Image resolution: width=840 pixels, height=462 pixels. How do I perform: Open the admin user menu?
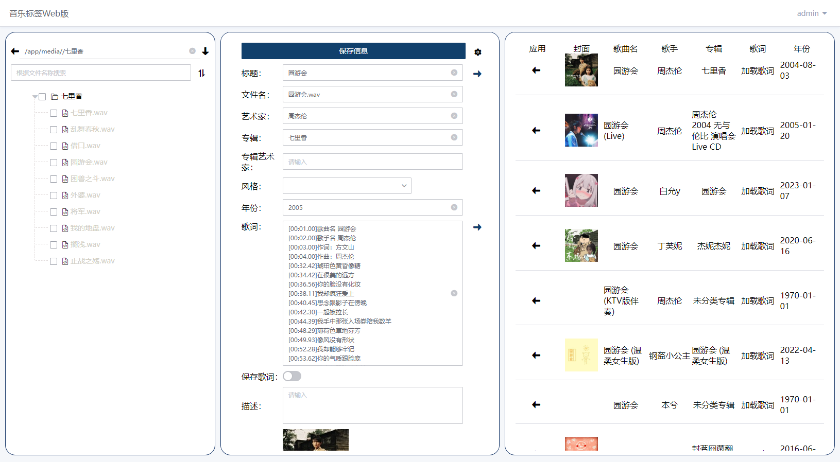812,13
